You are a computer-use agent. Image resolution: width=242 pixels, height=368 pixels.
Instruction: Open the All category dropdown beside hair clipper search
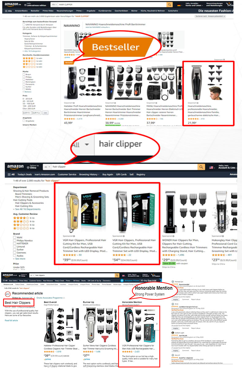tap(46, 167)
